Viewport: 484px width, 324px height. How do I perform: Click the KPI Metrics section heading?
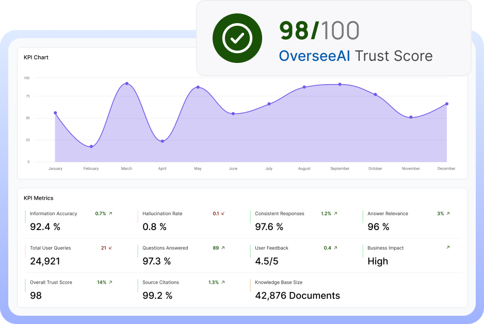click(39, 198)
